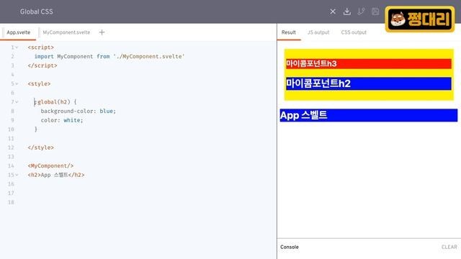
Task: Click the X icon in the header
Action: coord(333,12)
